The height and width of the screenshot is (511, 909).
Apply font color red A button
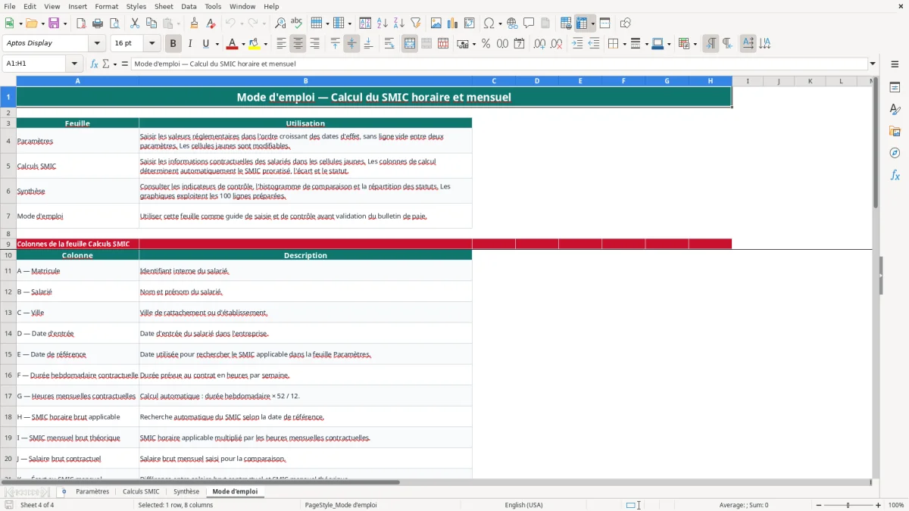(233, 44)
